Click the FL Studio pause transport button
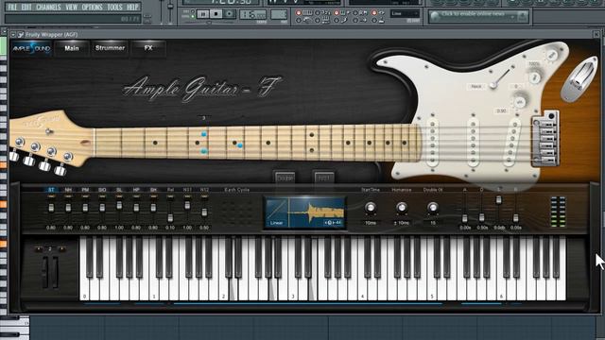The height and width of the screenshot is (340, 605). click(202, 14)
